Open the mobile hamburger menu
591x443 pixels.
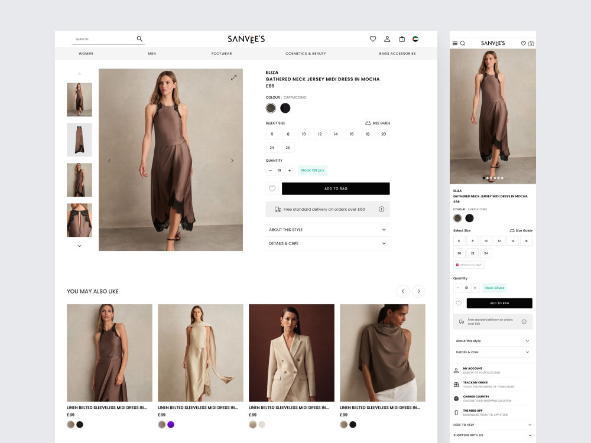tap(455, 43)
